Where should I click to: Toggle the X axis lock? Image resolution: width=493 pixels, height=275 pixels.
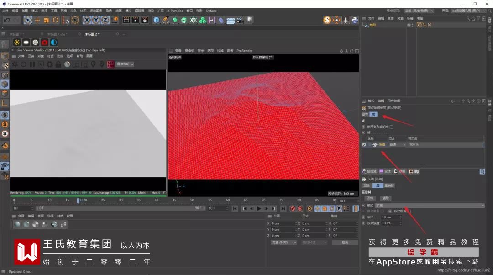point(87,20)
